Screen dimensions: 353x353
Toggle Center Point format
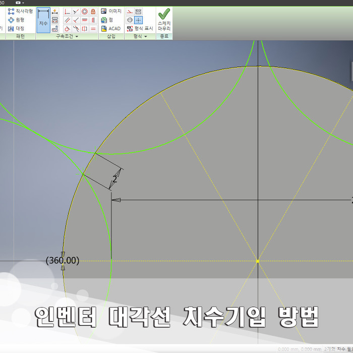coord(138,20)
